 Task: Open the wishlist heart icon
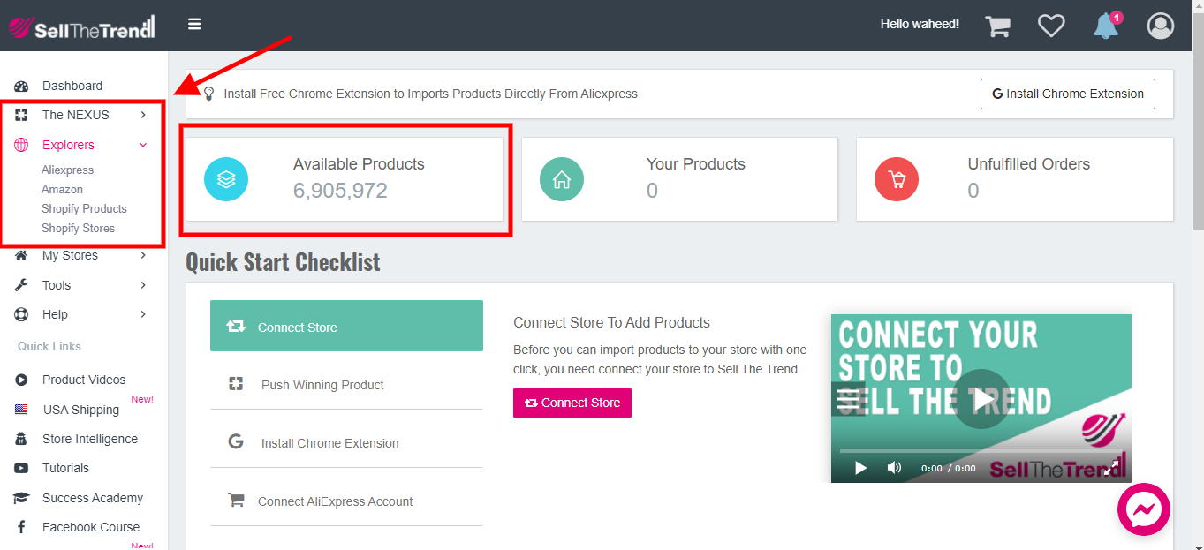tap(1051, 26)
